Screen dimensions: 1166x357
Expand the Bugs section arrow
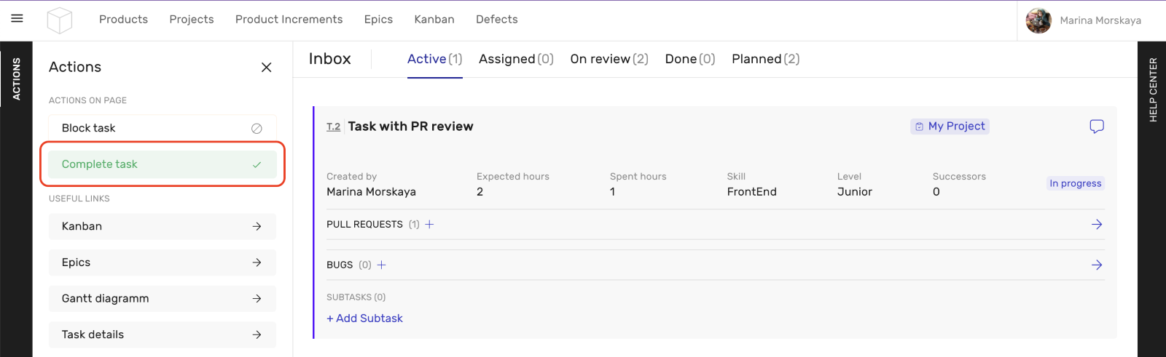(x=1096, y=265)
